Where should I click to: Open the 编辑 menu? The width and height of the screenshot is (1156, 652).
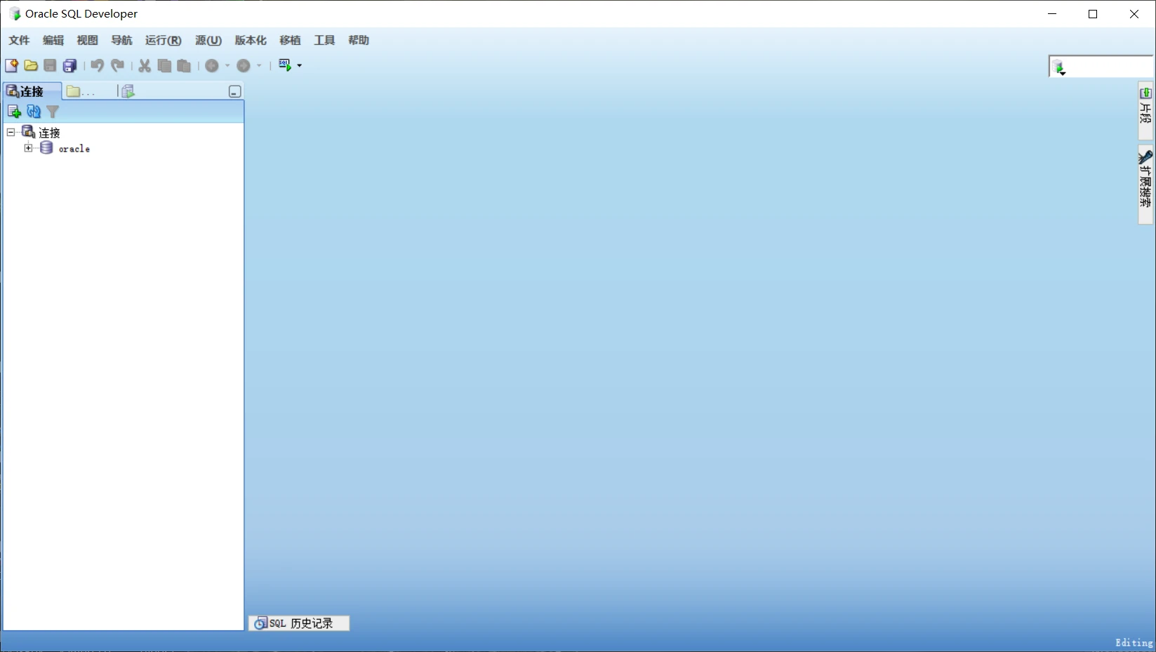pos(53,40)
